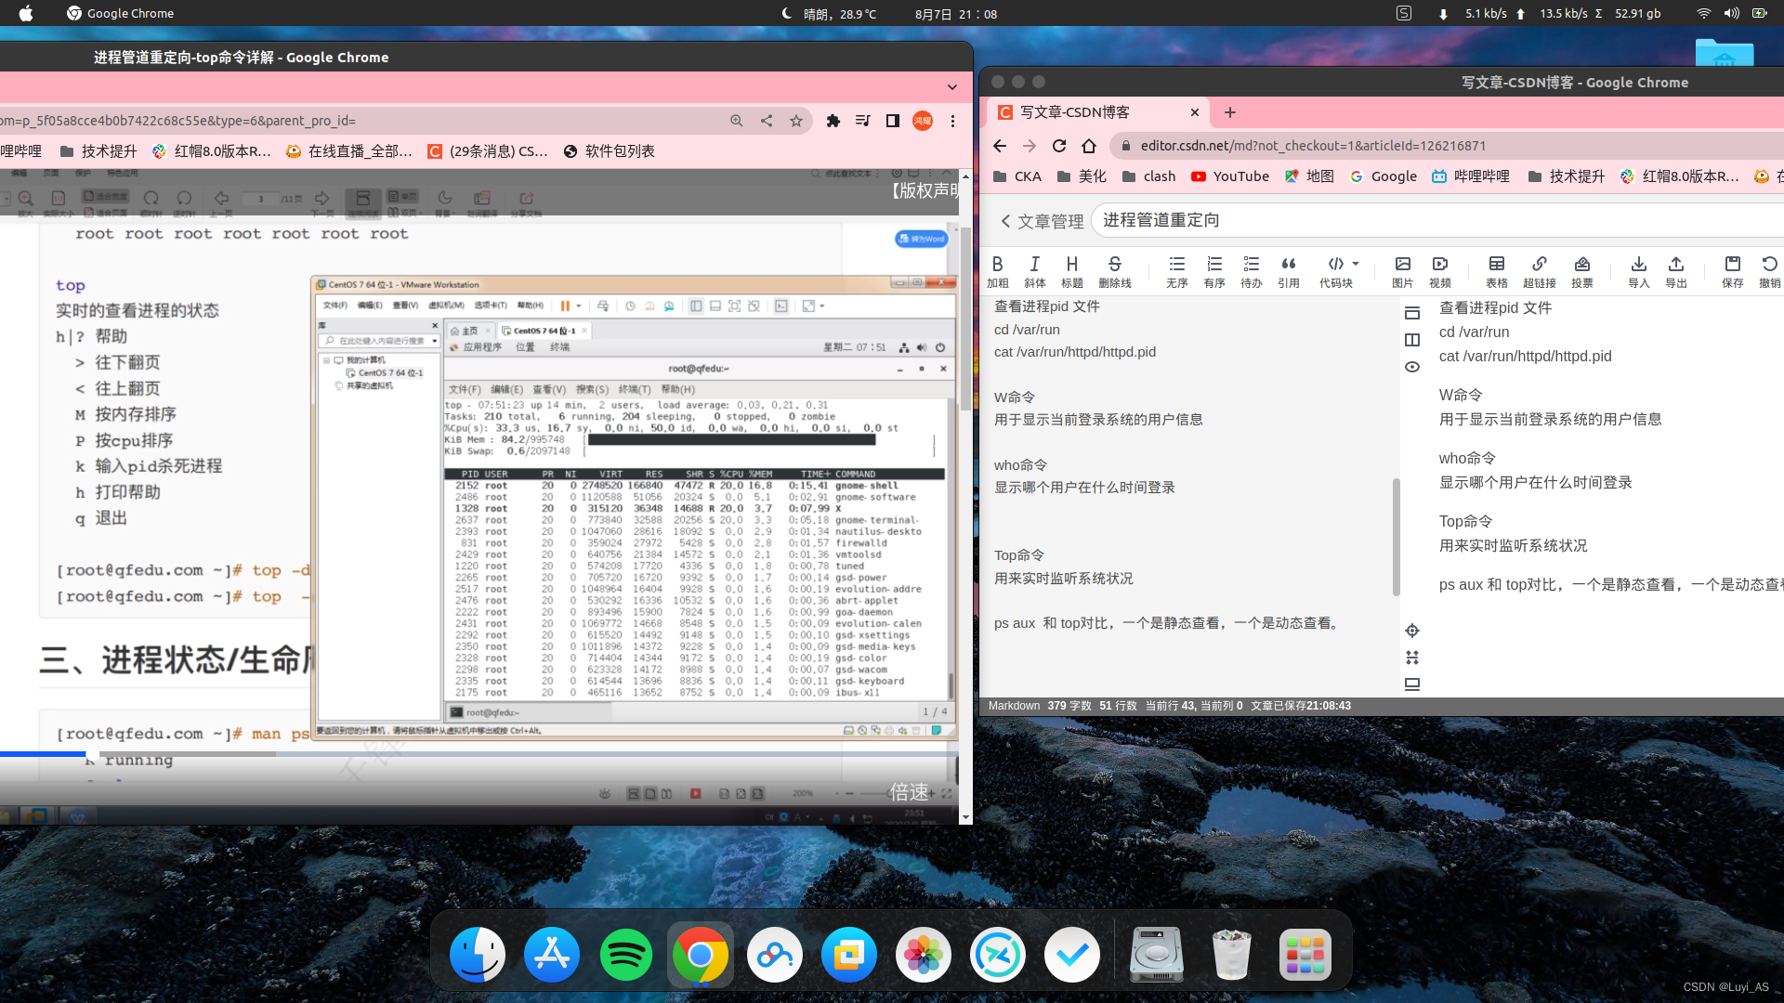The image size is (1784, 1003).
Task: Toggle the split-view columns icon
Action: click(1412, 340)
